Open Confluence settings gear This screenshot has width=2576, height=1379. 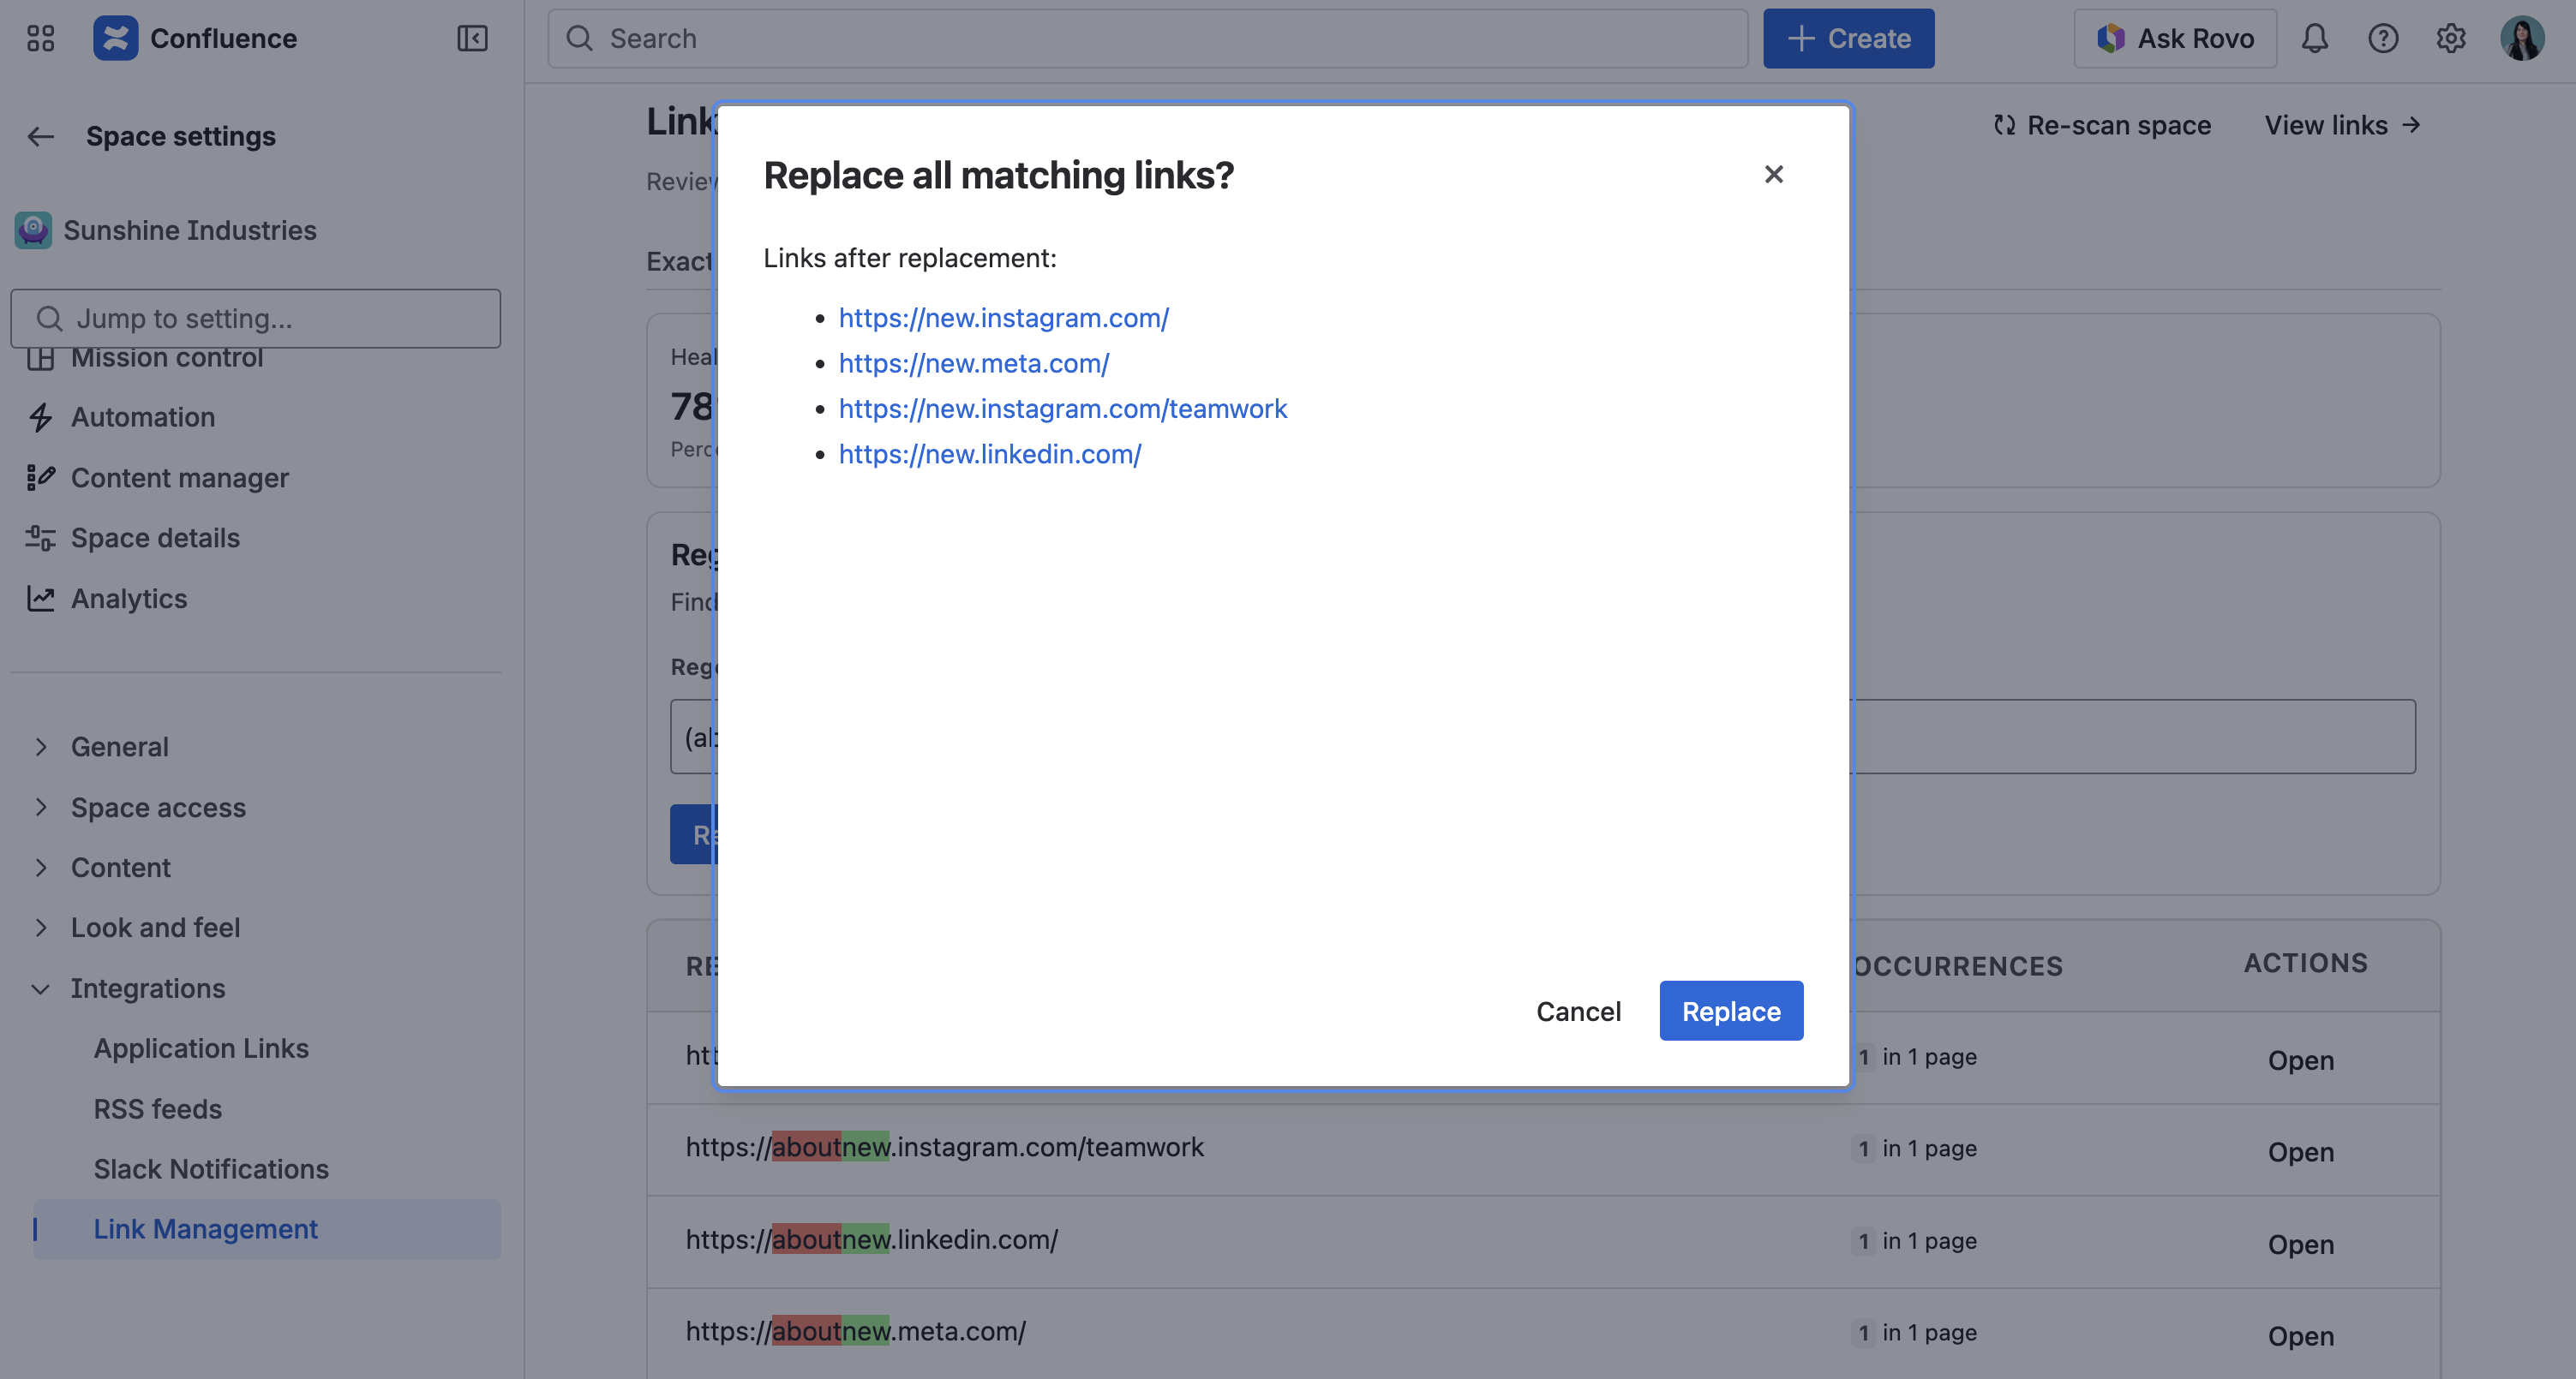(x=2451, y=38)
